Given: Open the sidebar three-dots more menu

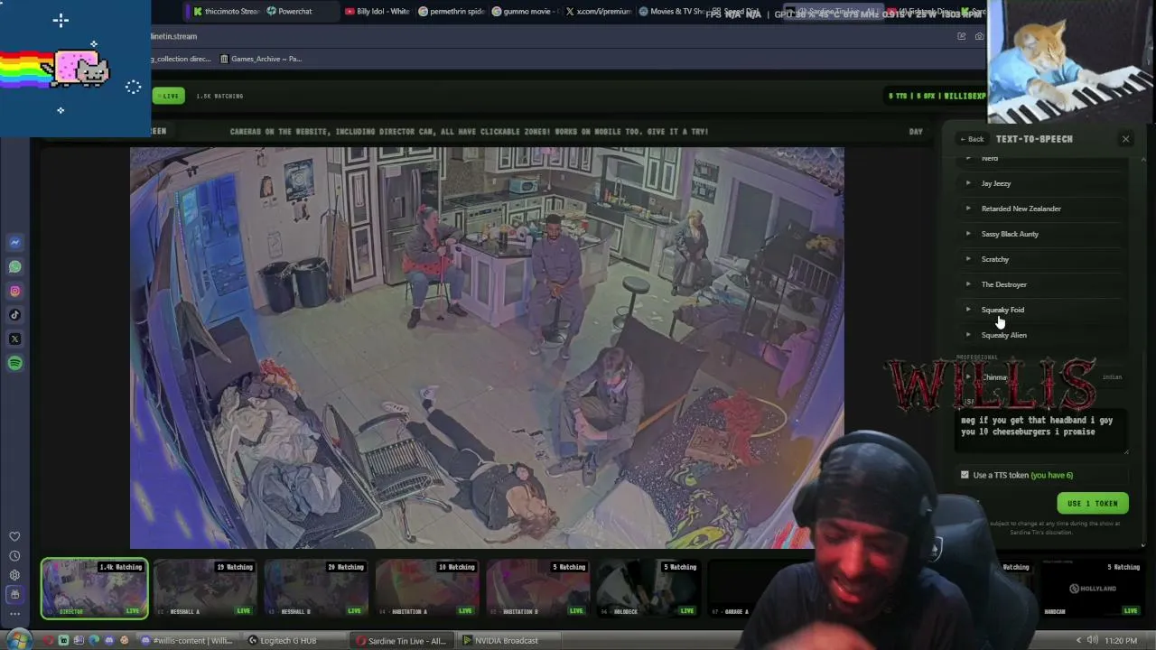Looking at the screenshot, I should click(14, 614).
